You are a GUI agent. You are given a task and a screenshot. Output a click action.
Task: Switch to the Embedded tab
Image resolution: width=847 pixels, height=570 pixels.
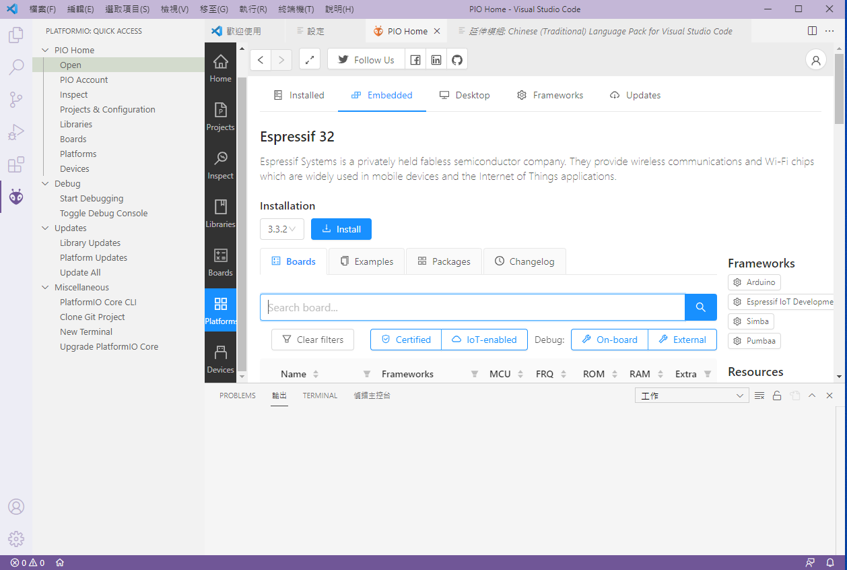[x=382, y=95]
